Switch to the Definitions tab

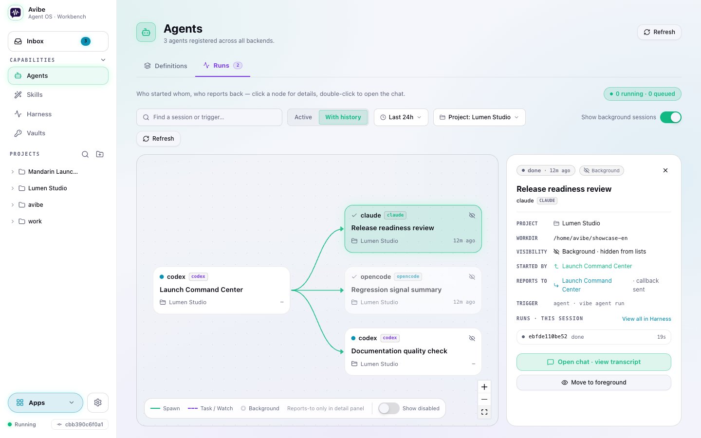(x=166, y=66)
